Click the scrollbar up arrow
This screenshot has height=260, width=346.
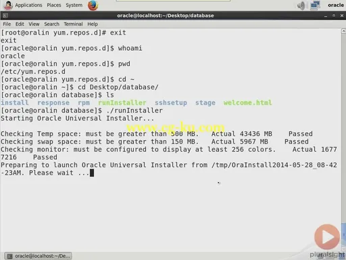pyautogui.click(x=343, y=31)
